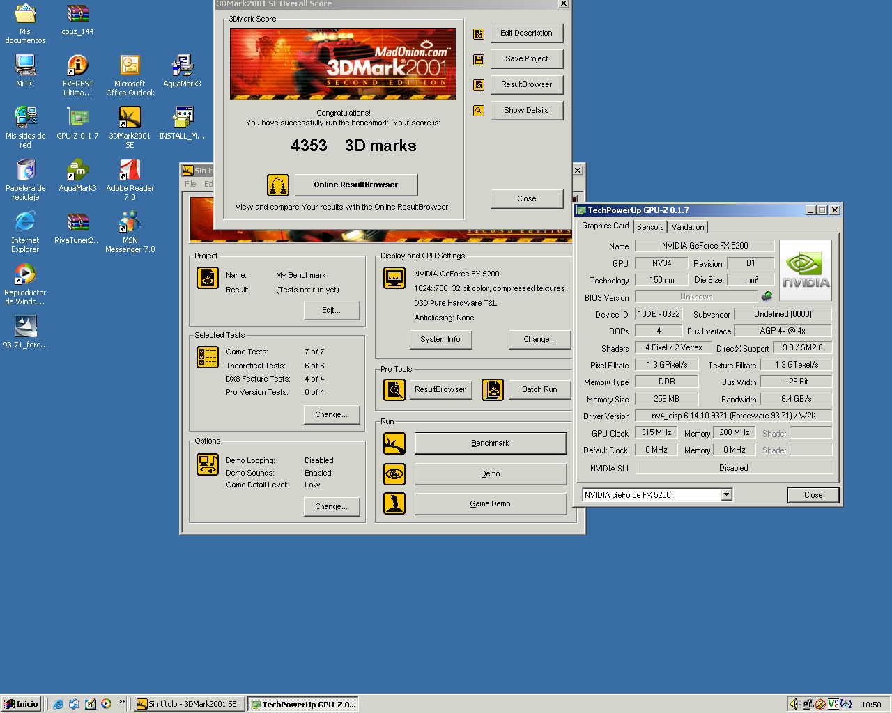
Task: Click the Show Details magnifier icon
Action: point(479,111)
